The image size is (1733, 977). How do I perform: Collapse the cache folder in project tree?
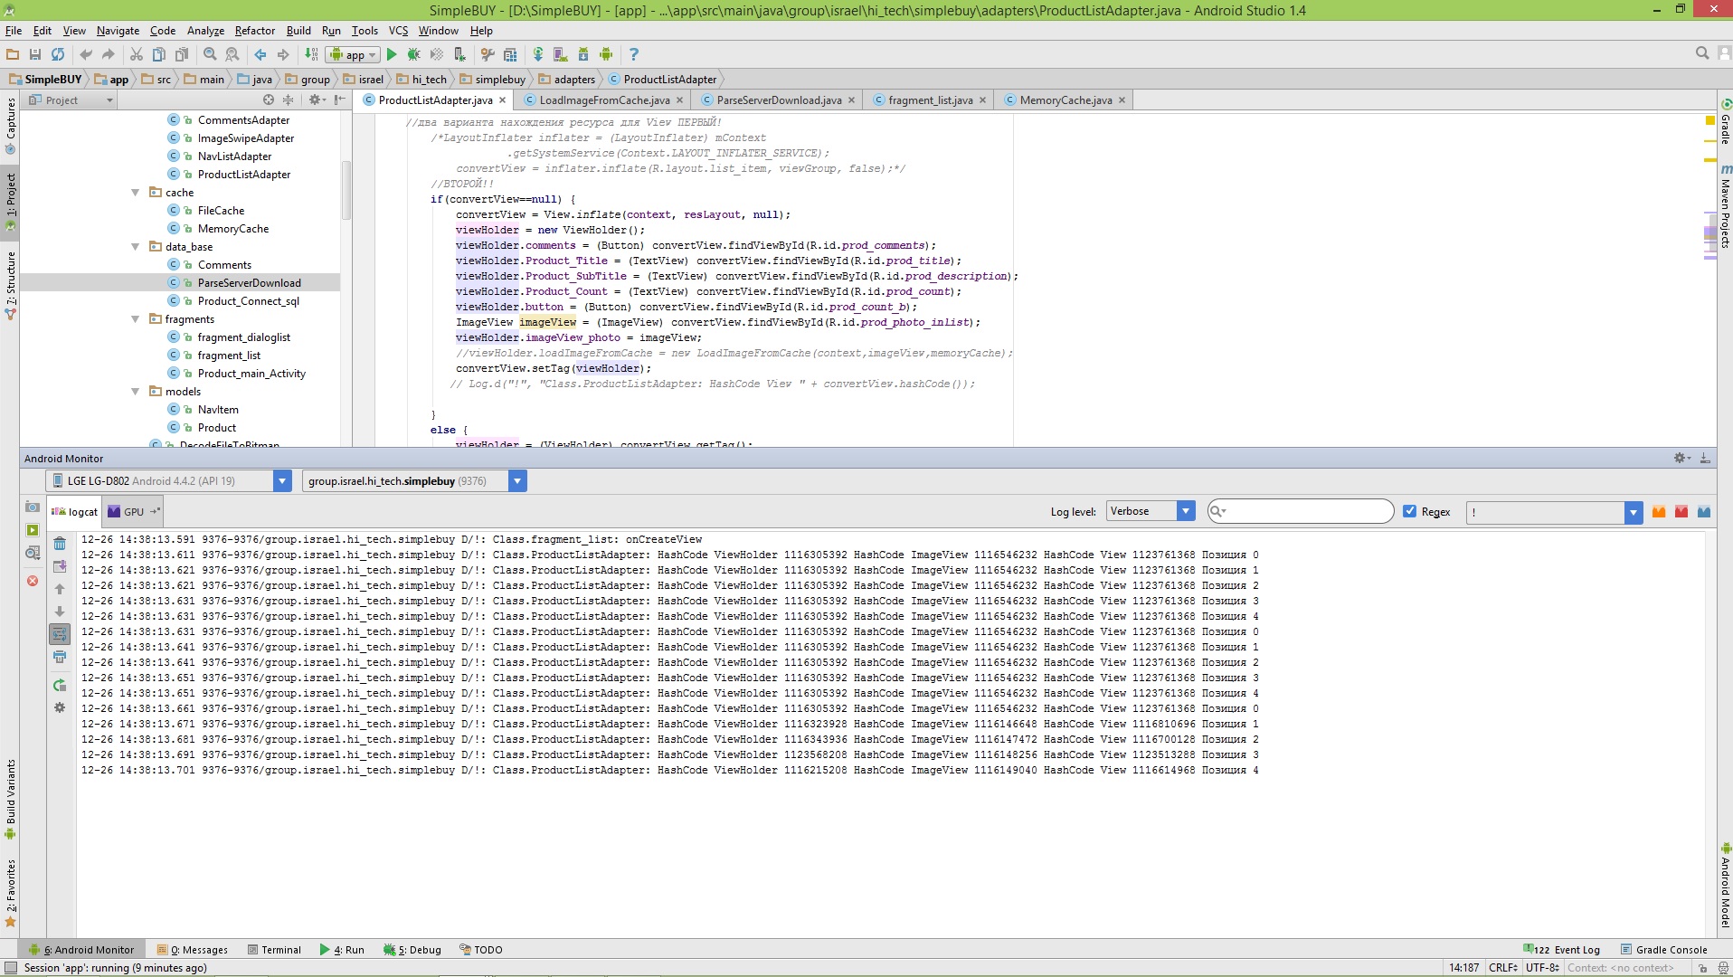click(x=135, y=193)
